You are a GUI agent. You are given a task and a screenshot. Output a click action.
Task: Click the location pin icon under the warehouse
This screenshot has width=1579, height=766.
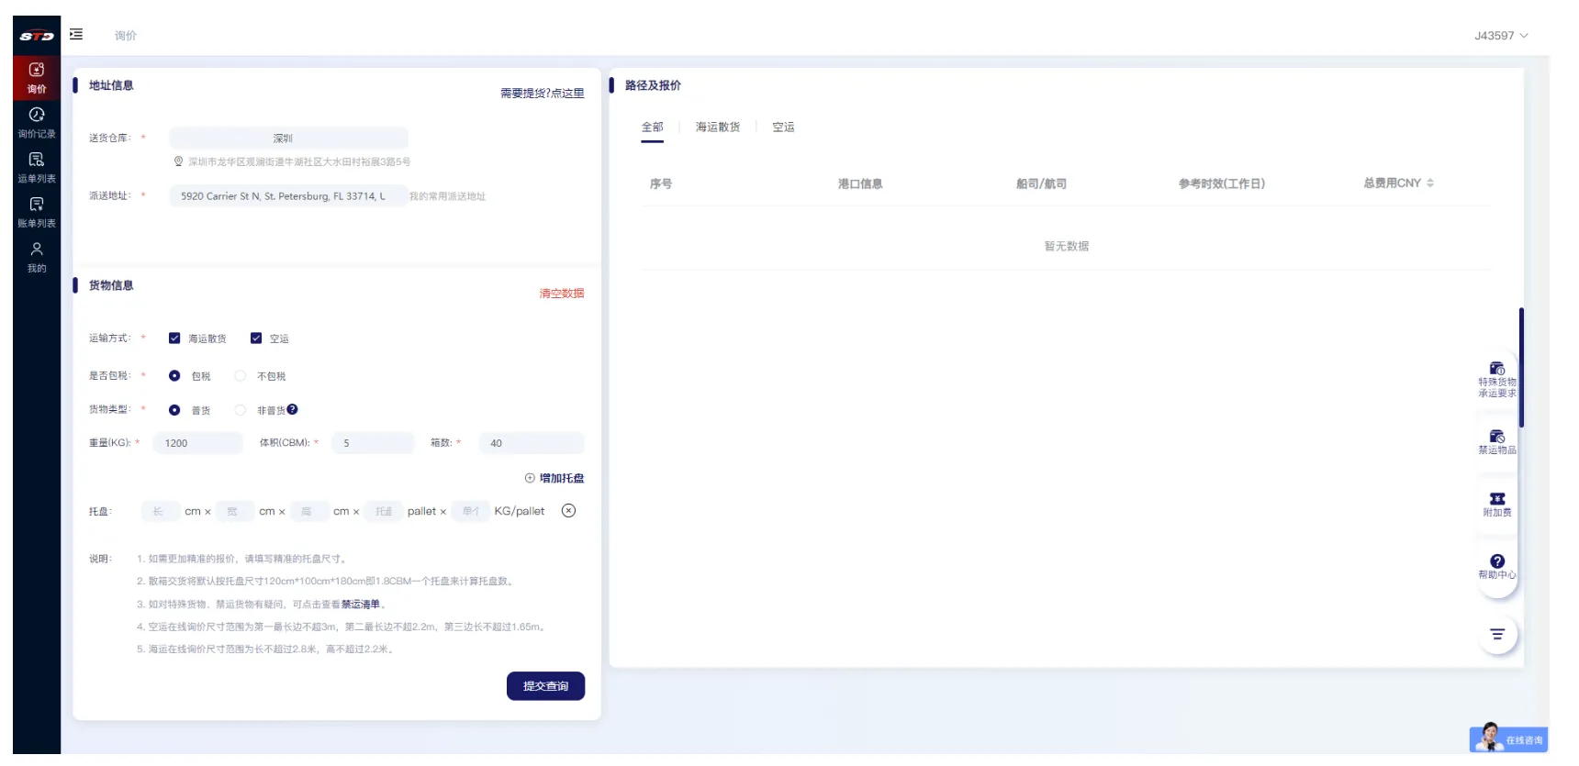(x=178, y=161)
